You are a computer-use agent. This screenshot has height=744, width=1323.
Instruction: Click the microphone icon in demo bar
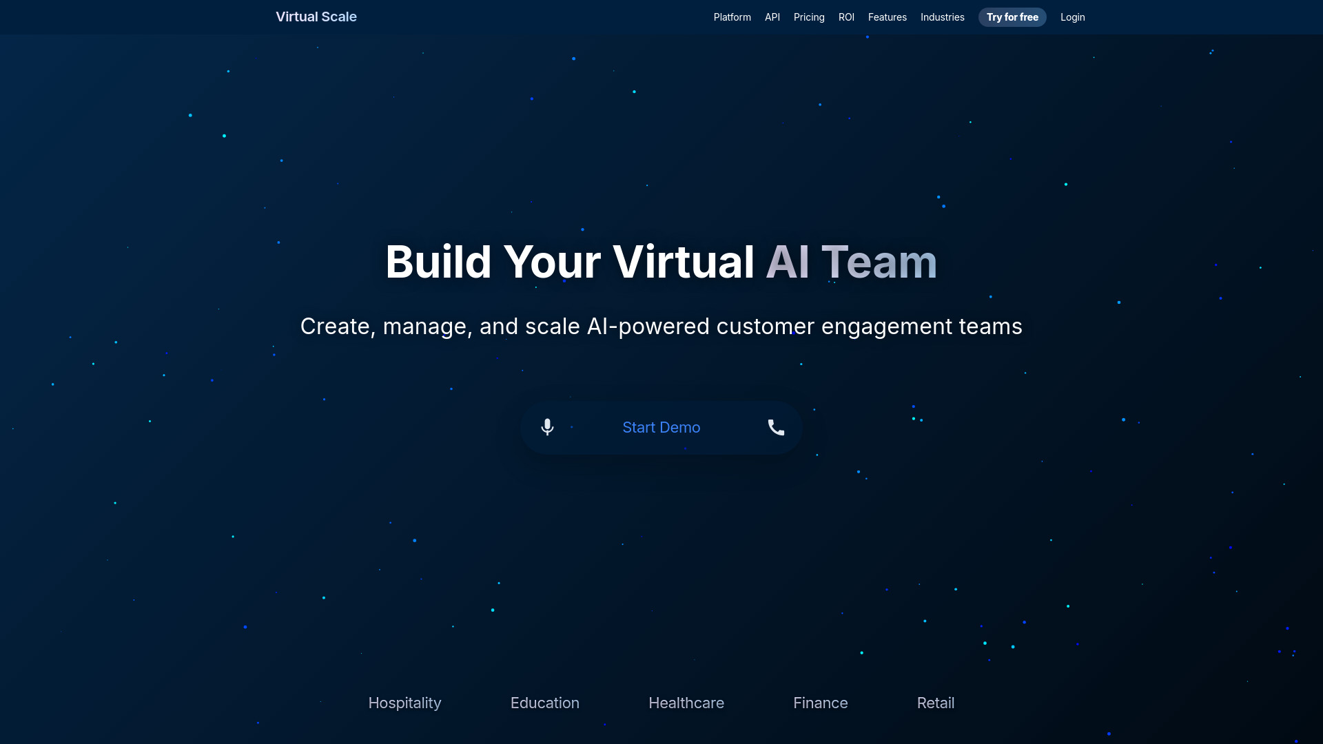tap(547, 427)
